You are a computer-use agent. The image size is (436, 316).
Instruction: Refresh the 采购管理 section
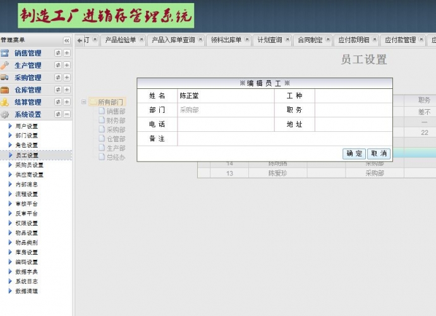(58, 77)
